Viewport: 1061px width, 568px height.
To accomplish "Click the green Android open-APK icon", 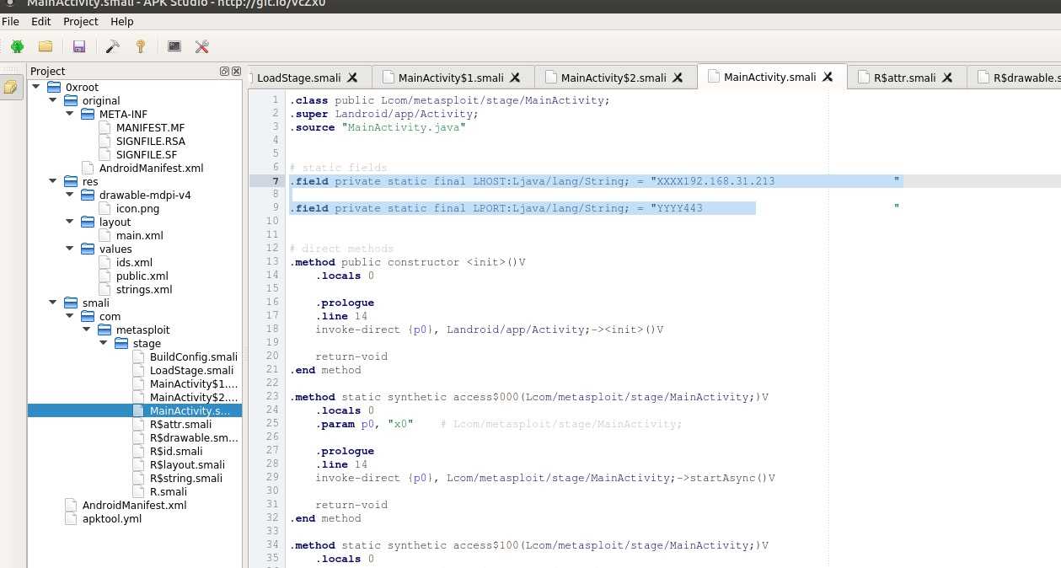I will (17, 46).
